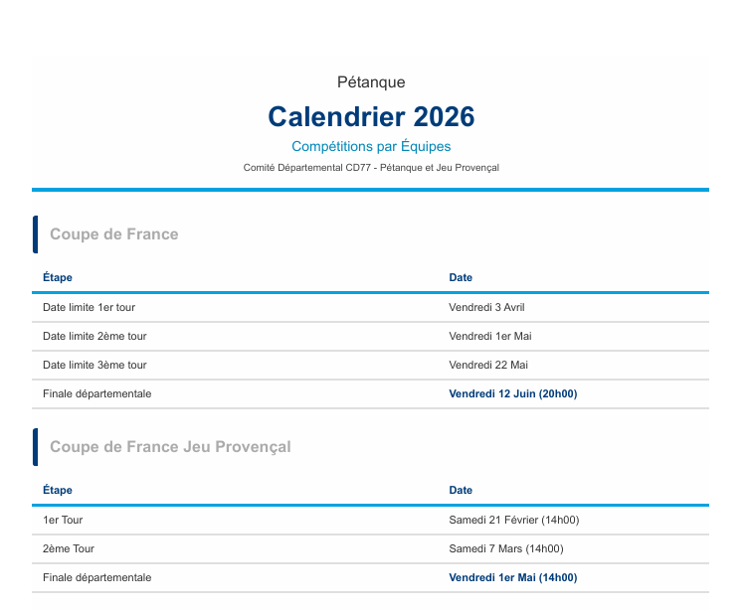Click the Pétanque heading text
Viewport: 749px width, 610px height.
pyautogui.click(x=371, y=82)
